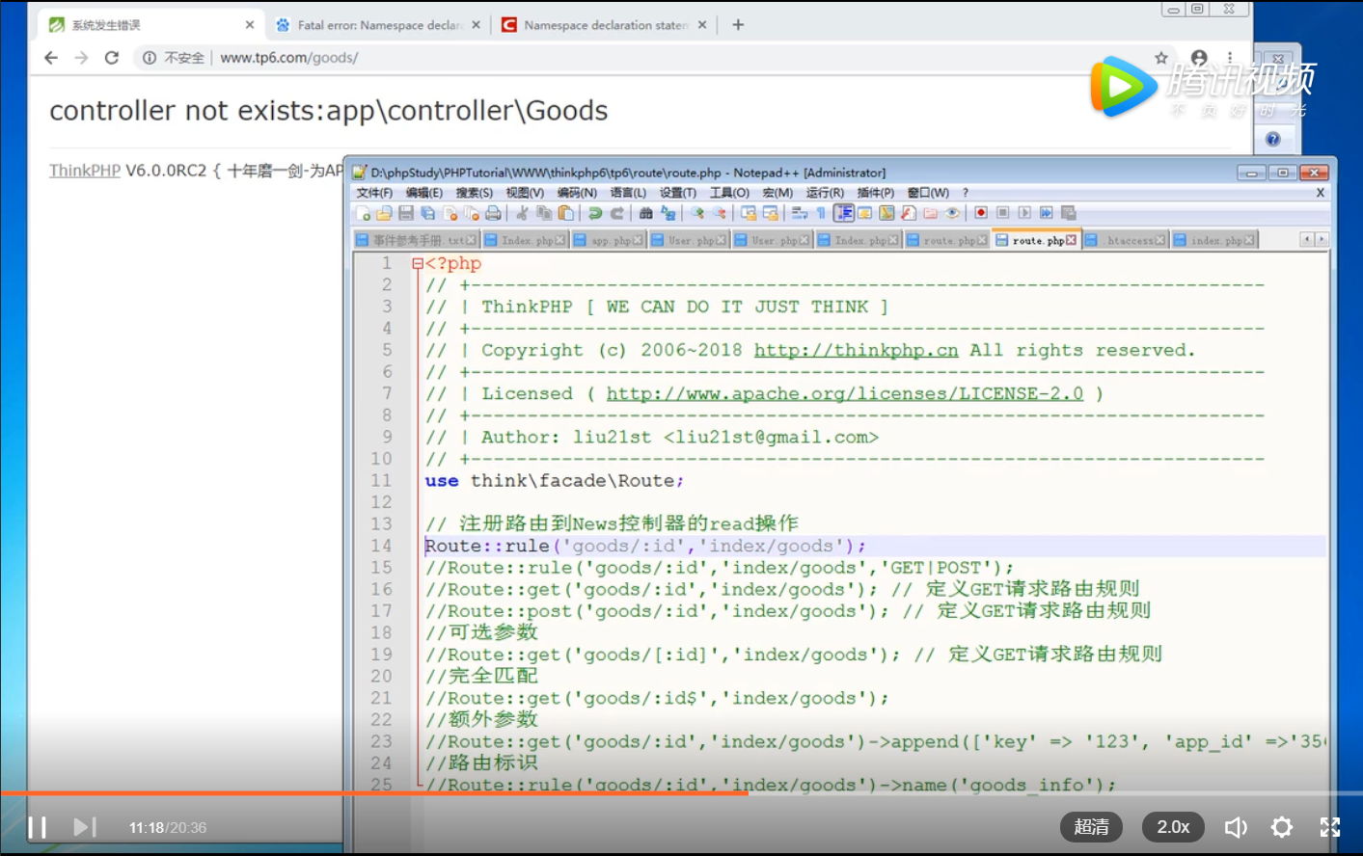Image resolution: width=1363 pixels, height=856 pixels.
Task: Bookmark the page with star icon
Action: (1161, 58)
